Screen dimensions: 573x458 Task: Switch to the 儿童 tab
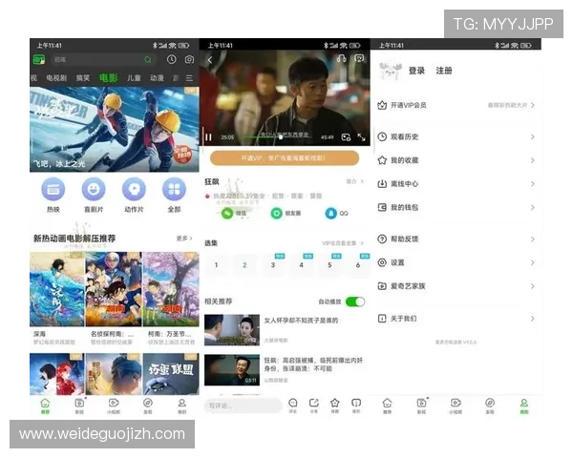134,78
